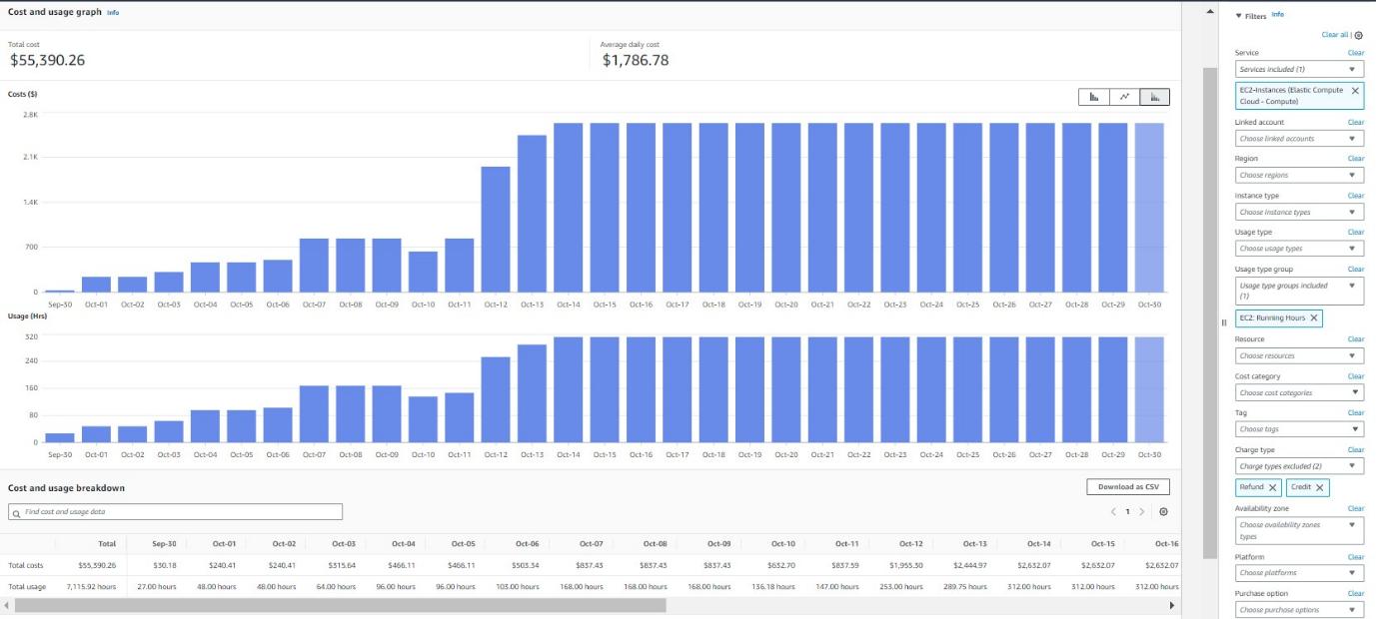Click the horizontal scrollbar of breakdown table
The width and height of the screenshot is (1376, 619).
pyautogui.click(x=340, y=605)
